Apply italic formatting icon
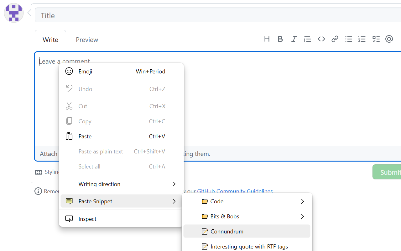Screen dimensions: 401x251 pyautogui.click(x=294, y=39)
